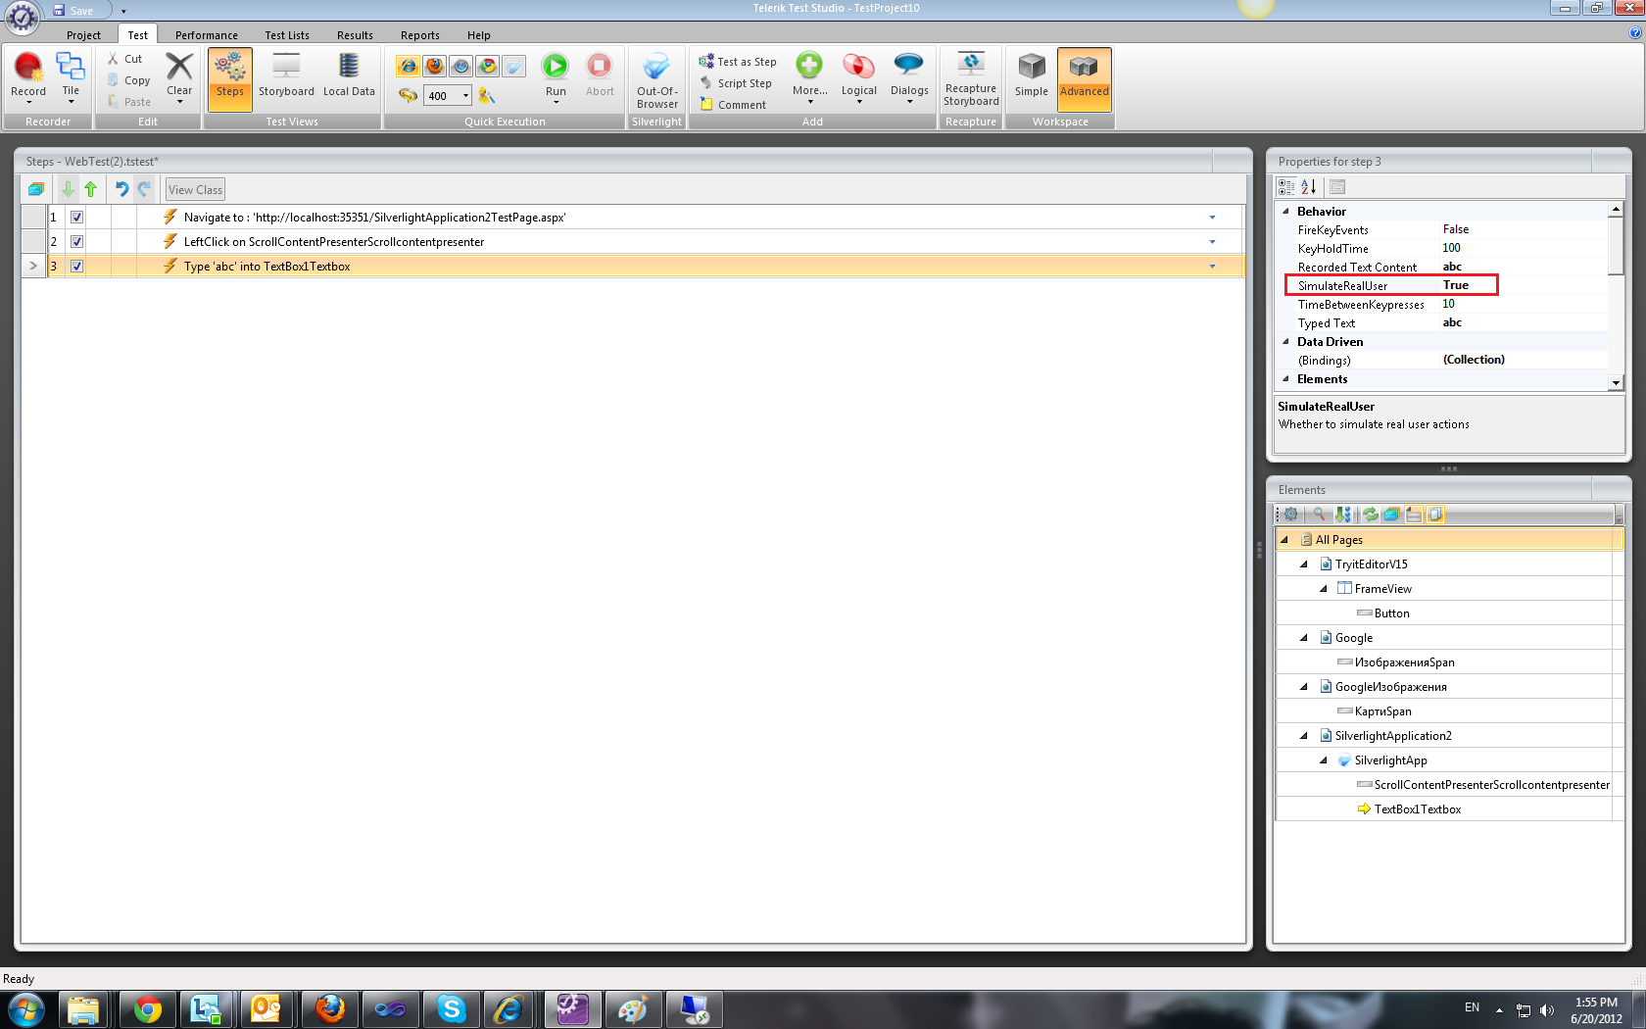The image size is (1646, 1029).
Task: Switch to Simple workspace
Action: (1032, 75)
